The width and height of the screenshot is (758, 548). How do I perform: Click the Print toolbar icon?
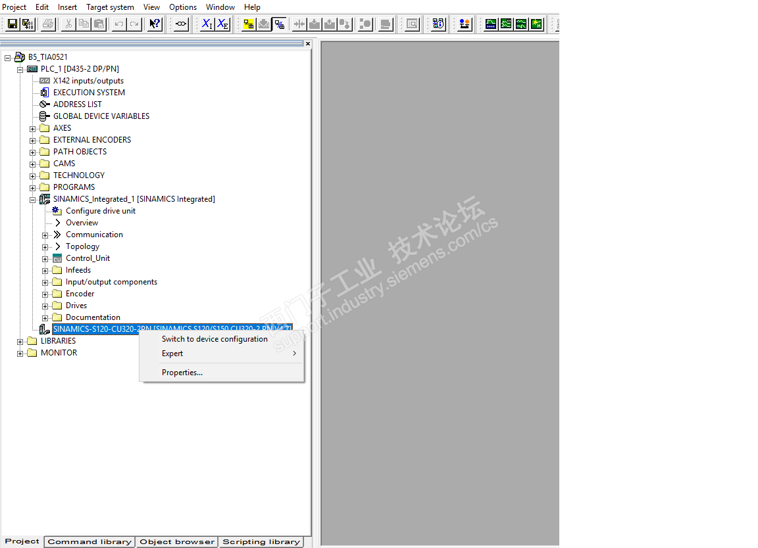pos(48,24)
